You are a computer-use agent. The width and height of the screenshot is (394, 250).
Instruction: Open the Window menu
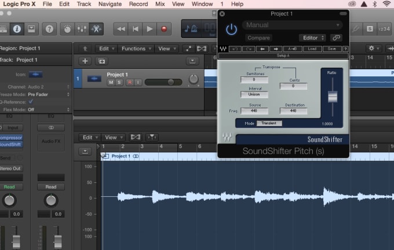[x=202, y=4]
